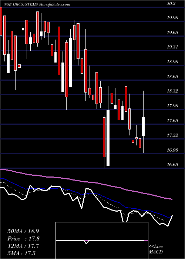Click the 17.98 price axis label

tap(172, 106)
